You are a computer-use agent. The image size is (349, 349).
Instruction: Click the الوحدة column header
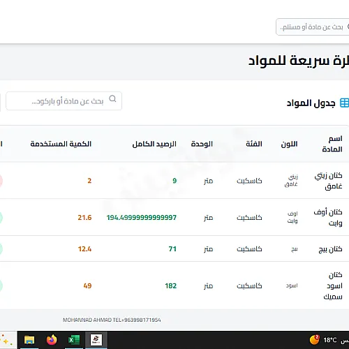click(x=202, y=144)
